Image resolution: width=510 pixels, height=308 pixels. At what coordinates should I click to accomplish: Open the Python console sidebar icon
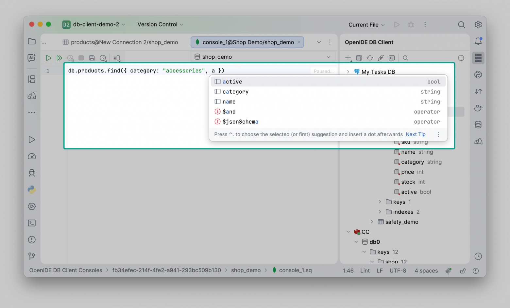tap(32, 190)
